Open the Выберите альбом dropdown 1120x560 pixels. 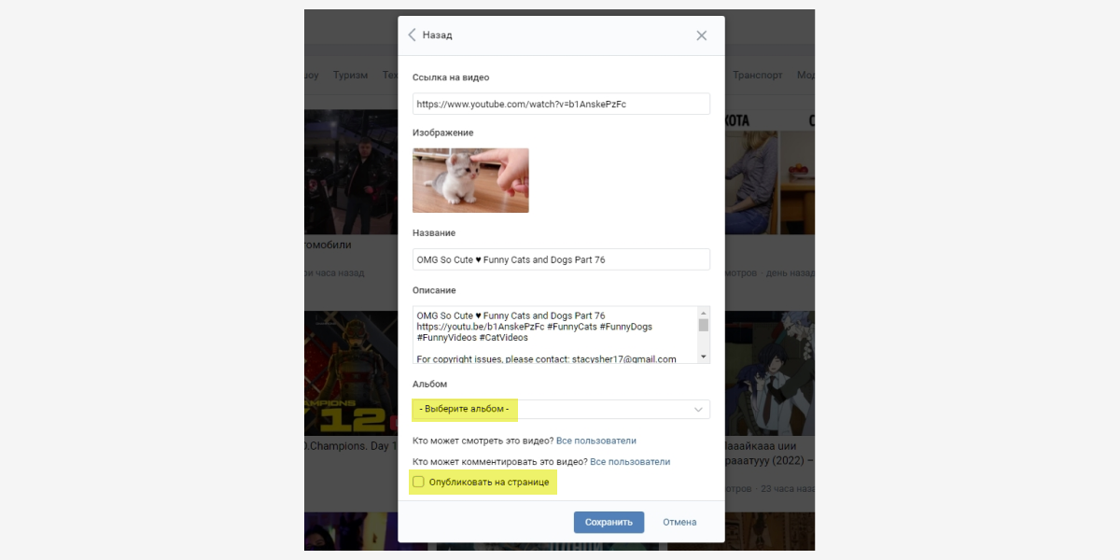pyautogui.click(x=560, y=410)
